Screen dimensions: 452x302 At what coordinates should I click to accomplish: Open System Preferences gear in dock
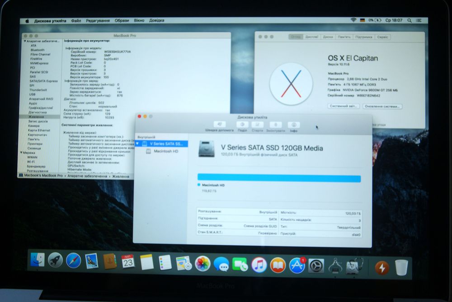tap(316, 266)
